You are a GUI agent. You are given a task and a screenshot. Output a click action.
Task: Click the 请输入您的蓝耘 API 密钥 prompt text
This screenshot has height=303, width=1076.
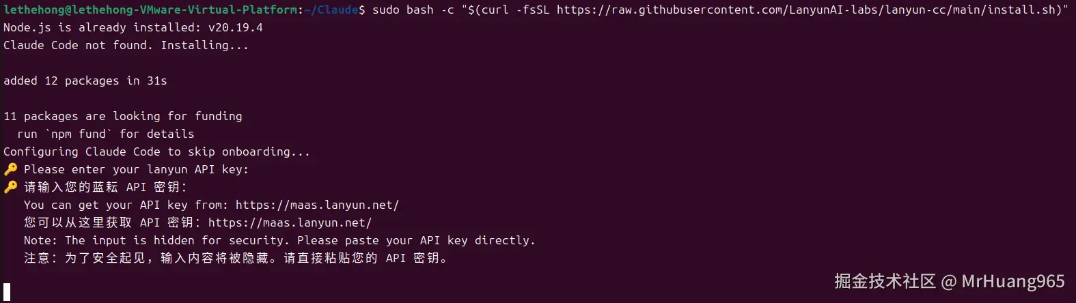pyautogui.click(x=105, y=187)
